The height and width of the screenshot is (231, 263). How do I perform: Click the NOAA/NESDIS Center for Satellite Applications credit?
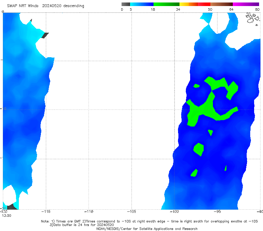click(147, 229)
